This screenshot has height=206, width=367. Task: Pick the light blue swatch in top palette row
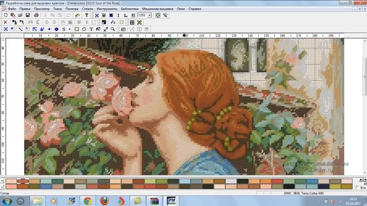185,181
